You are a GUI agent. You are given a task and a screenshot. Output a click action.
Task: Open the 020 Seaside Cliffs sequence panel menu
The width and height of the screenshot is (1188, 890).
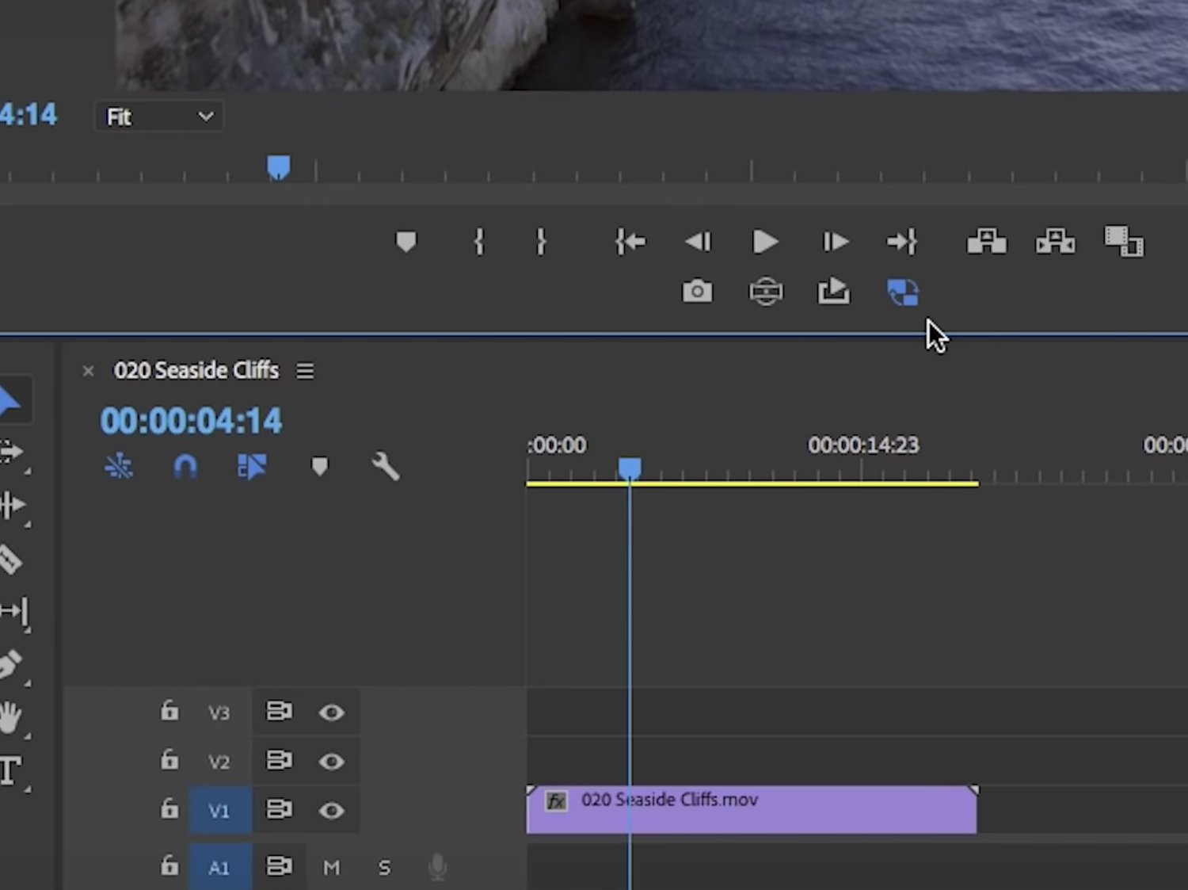click(x=305, y=371)
